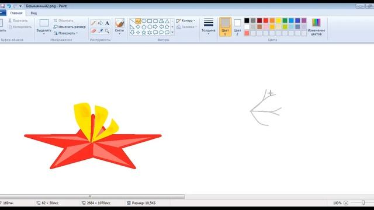Click the horizontal canvas scrollbar thumb

(92, 197)
